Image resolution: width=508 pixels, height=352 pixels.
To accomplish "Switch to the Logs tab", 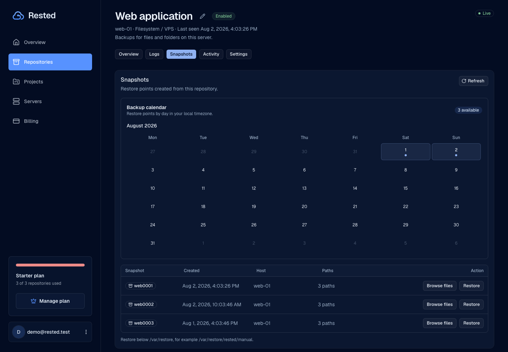I will (x=154, y=54).
